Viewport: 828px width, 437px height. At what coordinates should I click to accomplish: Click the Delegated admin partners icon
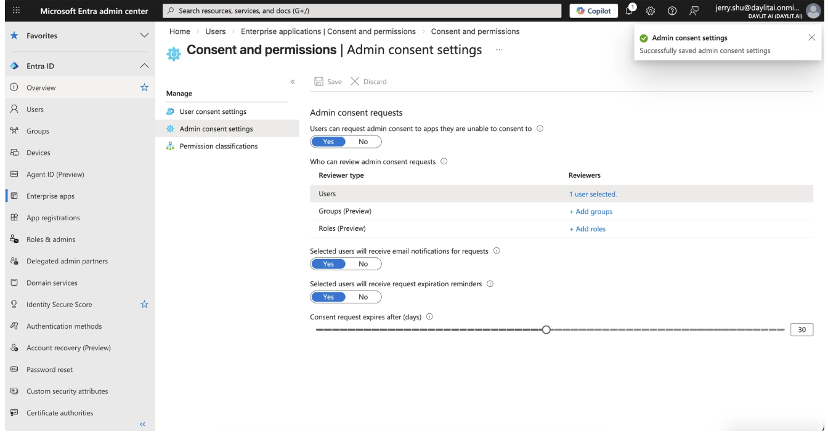tap(14, 261)
